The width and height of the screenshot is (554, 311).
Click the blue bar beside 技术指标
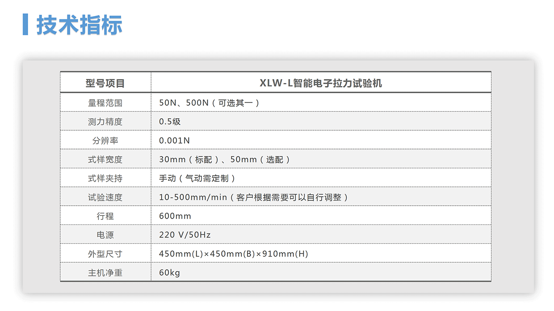(25, 25)
